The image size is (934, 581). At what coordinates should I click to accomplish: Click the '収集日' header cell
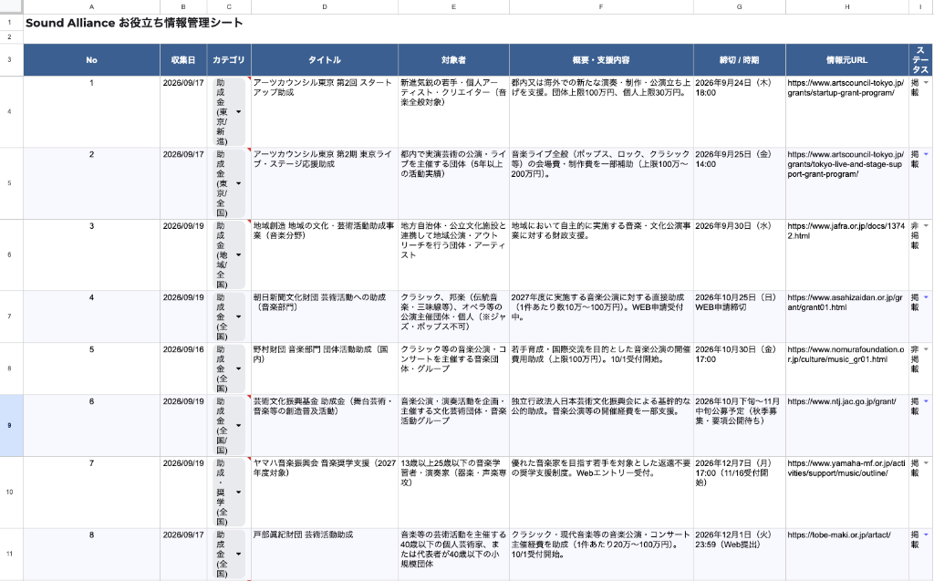pyautogui.click(x=183, y=59)
